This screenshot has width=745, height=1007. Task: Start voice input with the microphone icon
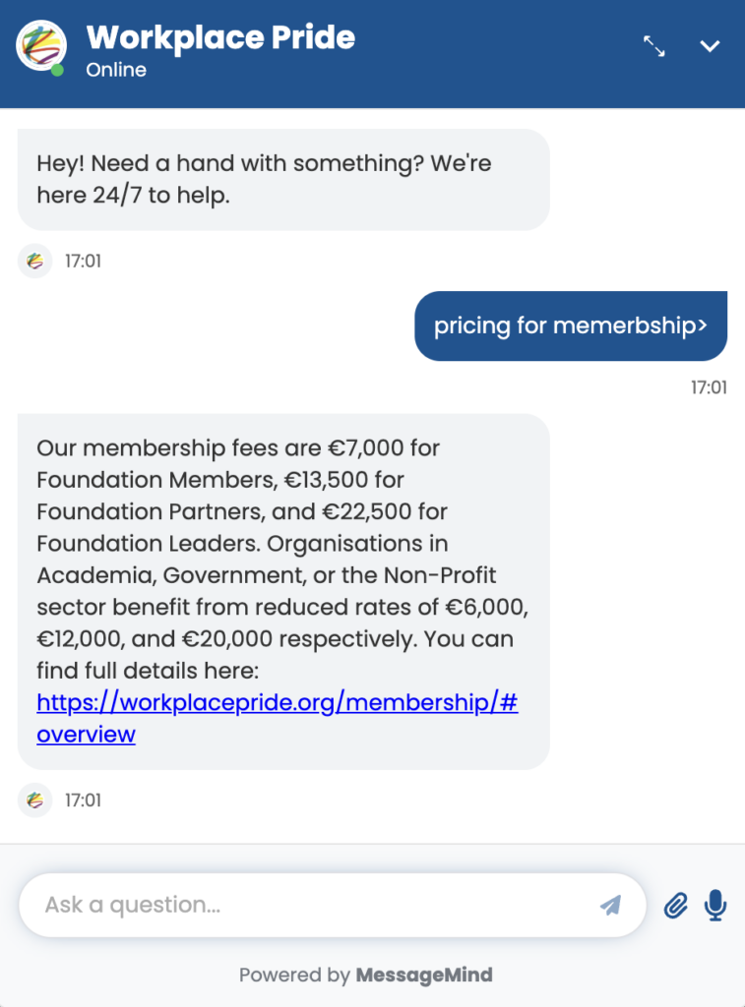[x=715, y=905]
